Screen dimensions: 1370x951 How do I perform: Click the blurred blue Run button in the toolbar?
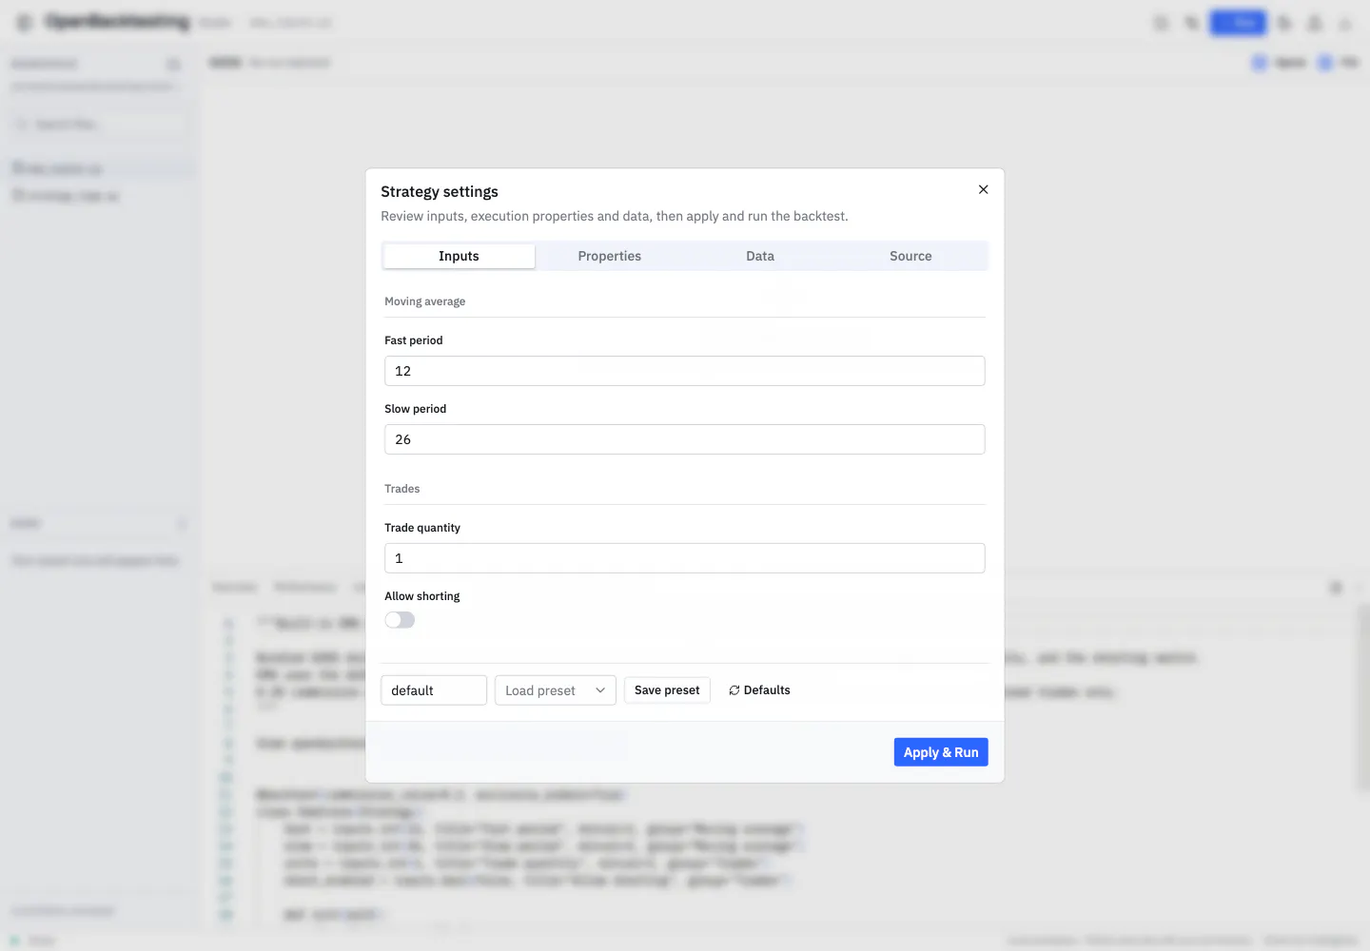1238,23
